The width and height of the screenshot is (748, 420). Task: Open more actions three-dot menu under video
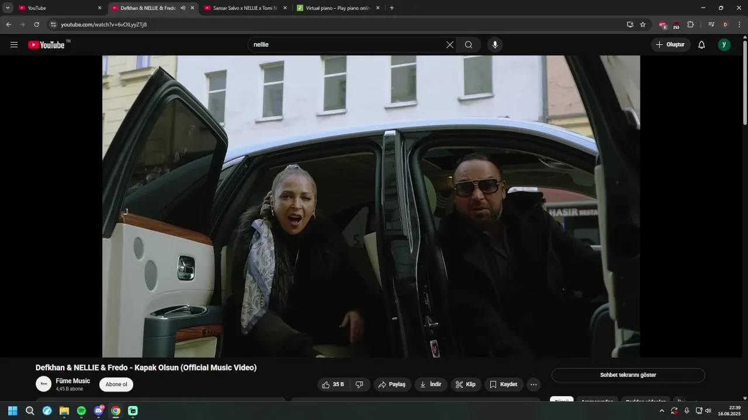click(x=534, y=384)
